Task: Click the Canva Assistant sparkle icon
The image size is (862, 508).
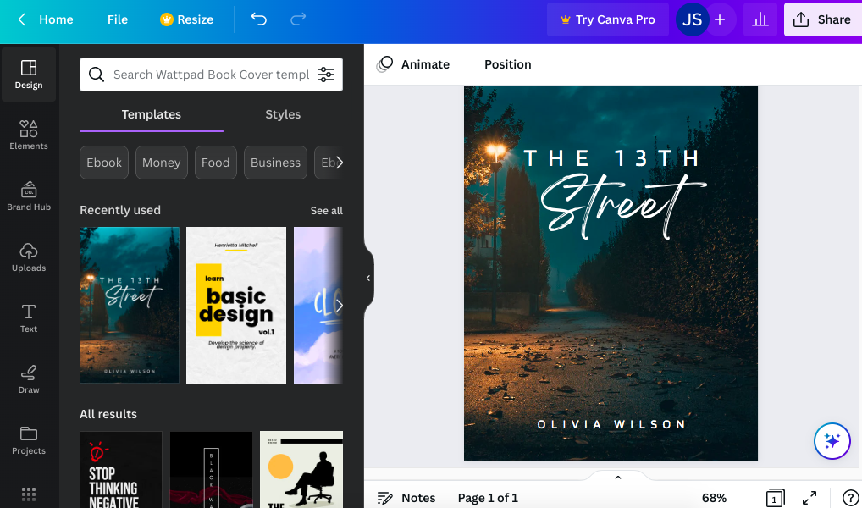Action: 832,441
